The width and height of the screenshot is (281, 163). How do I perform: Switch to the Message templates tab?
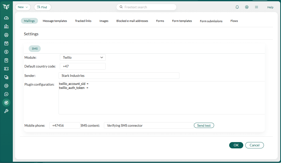[x=55, y=21]
